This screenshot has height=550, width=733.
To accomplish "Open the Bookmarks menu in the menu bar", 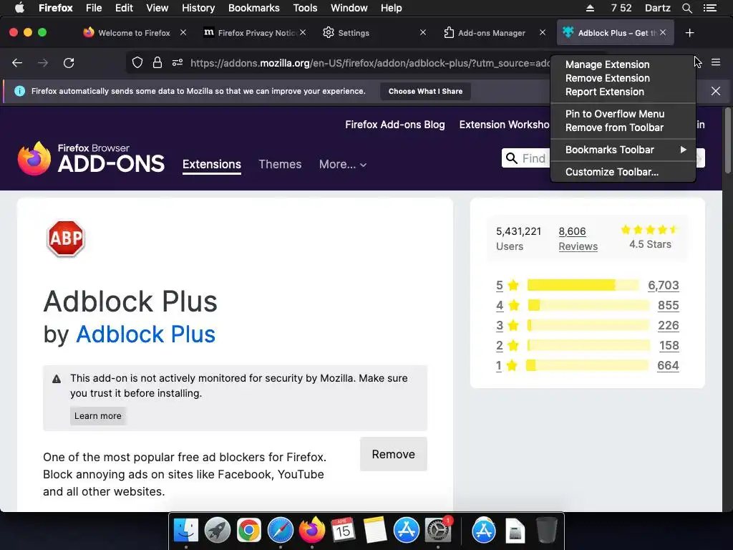I will coord(254,8).
